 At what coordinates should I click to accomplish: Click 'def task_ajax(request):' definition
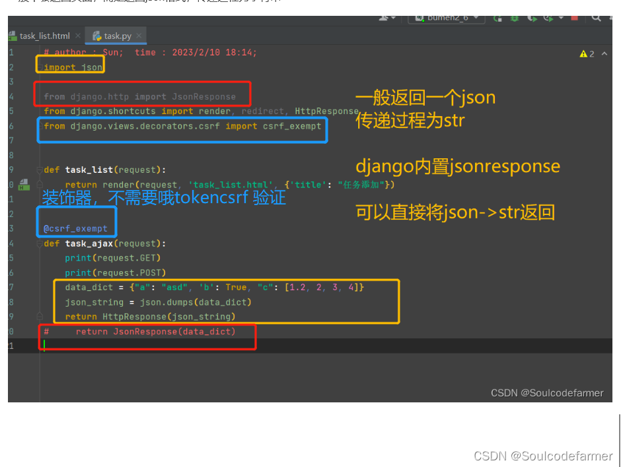pos(105,243)
